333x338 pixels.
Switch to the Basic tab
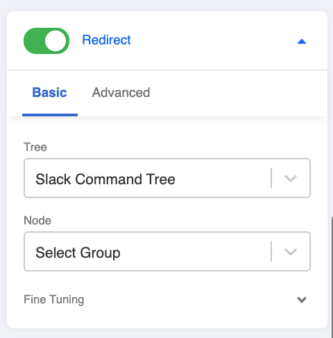click(49, 93)
